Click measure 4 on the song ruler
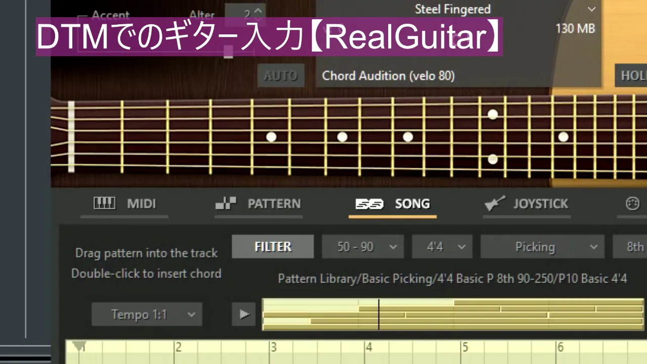The image size is (647, 364). click(x=368, y=347)
